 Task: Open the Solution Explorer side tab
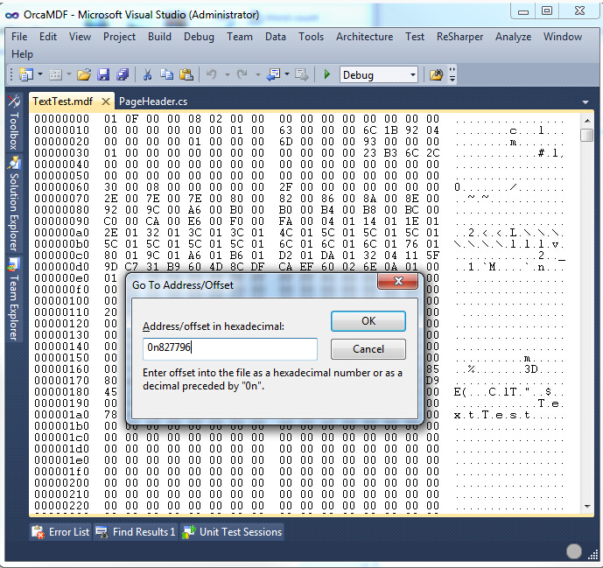[14, 204]
